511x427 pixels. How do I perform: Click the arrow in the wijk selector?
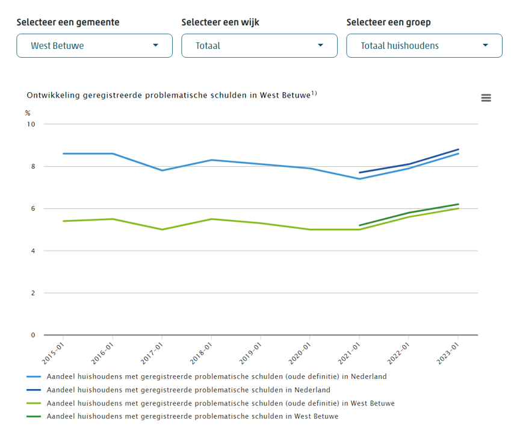point(321,45)
